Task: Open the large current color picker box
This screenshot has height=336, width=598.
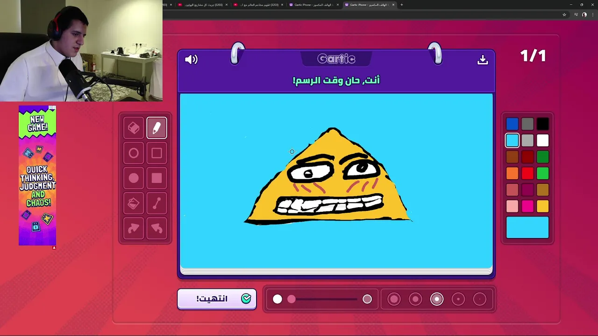Action: pos(527,228)
